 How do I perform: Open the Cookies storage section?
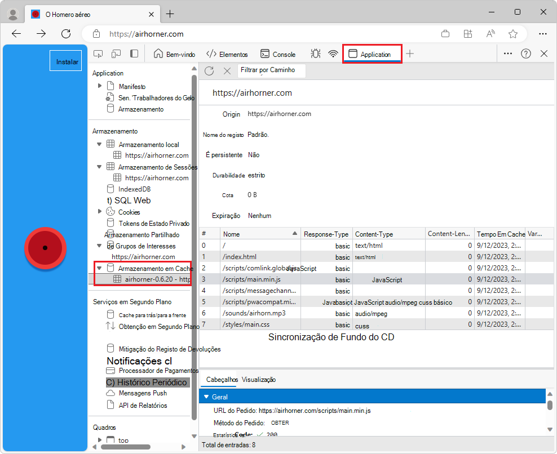tap(129, 212)
